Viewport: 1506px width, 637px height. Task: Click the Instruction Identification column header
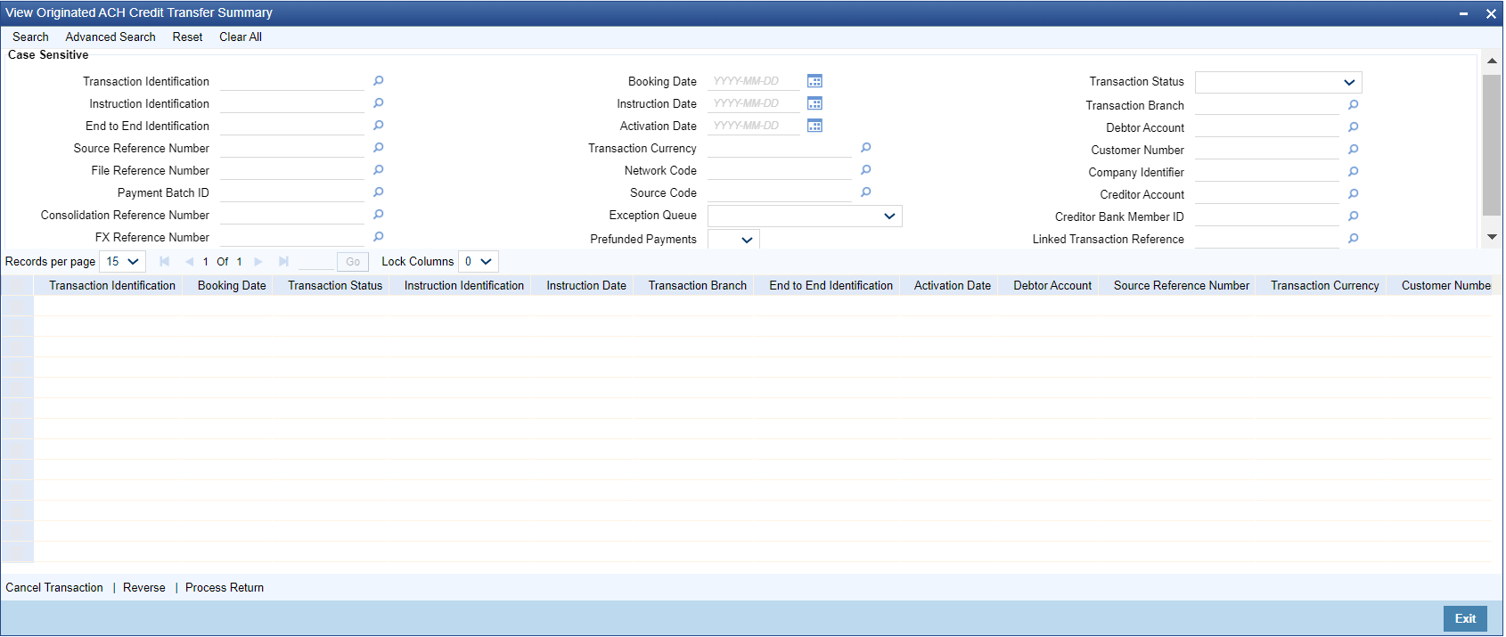point(464,286)
